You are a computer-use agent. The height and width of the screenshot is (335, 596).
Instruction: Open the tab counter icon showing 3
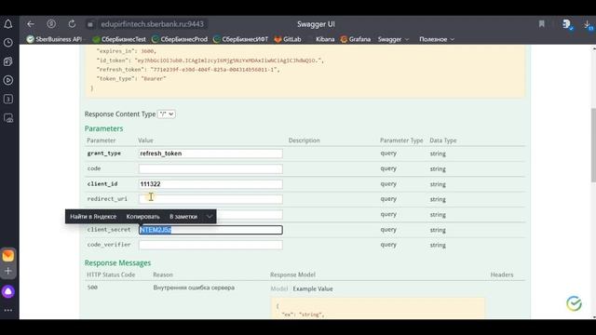pyautogui.click(x=8, y=100)
